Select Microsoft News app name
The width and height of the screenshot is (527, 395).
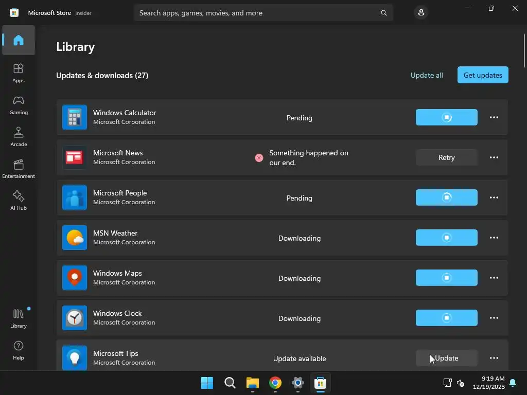click(118, 153)
